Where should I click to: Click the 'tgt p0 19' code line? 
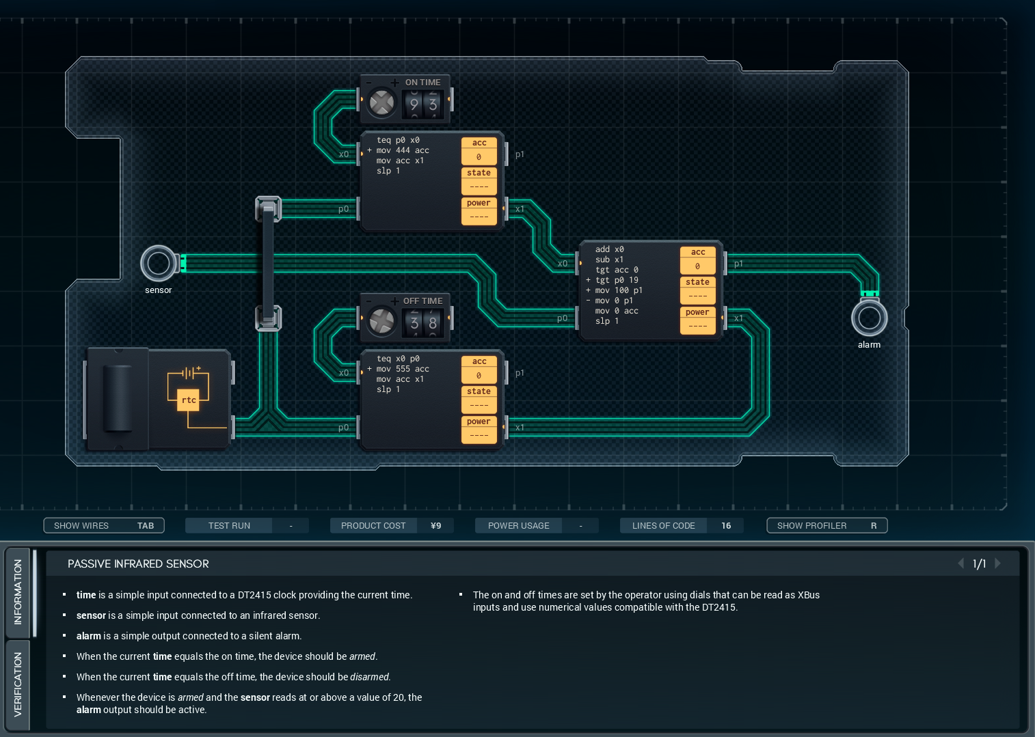coord(616,280)
